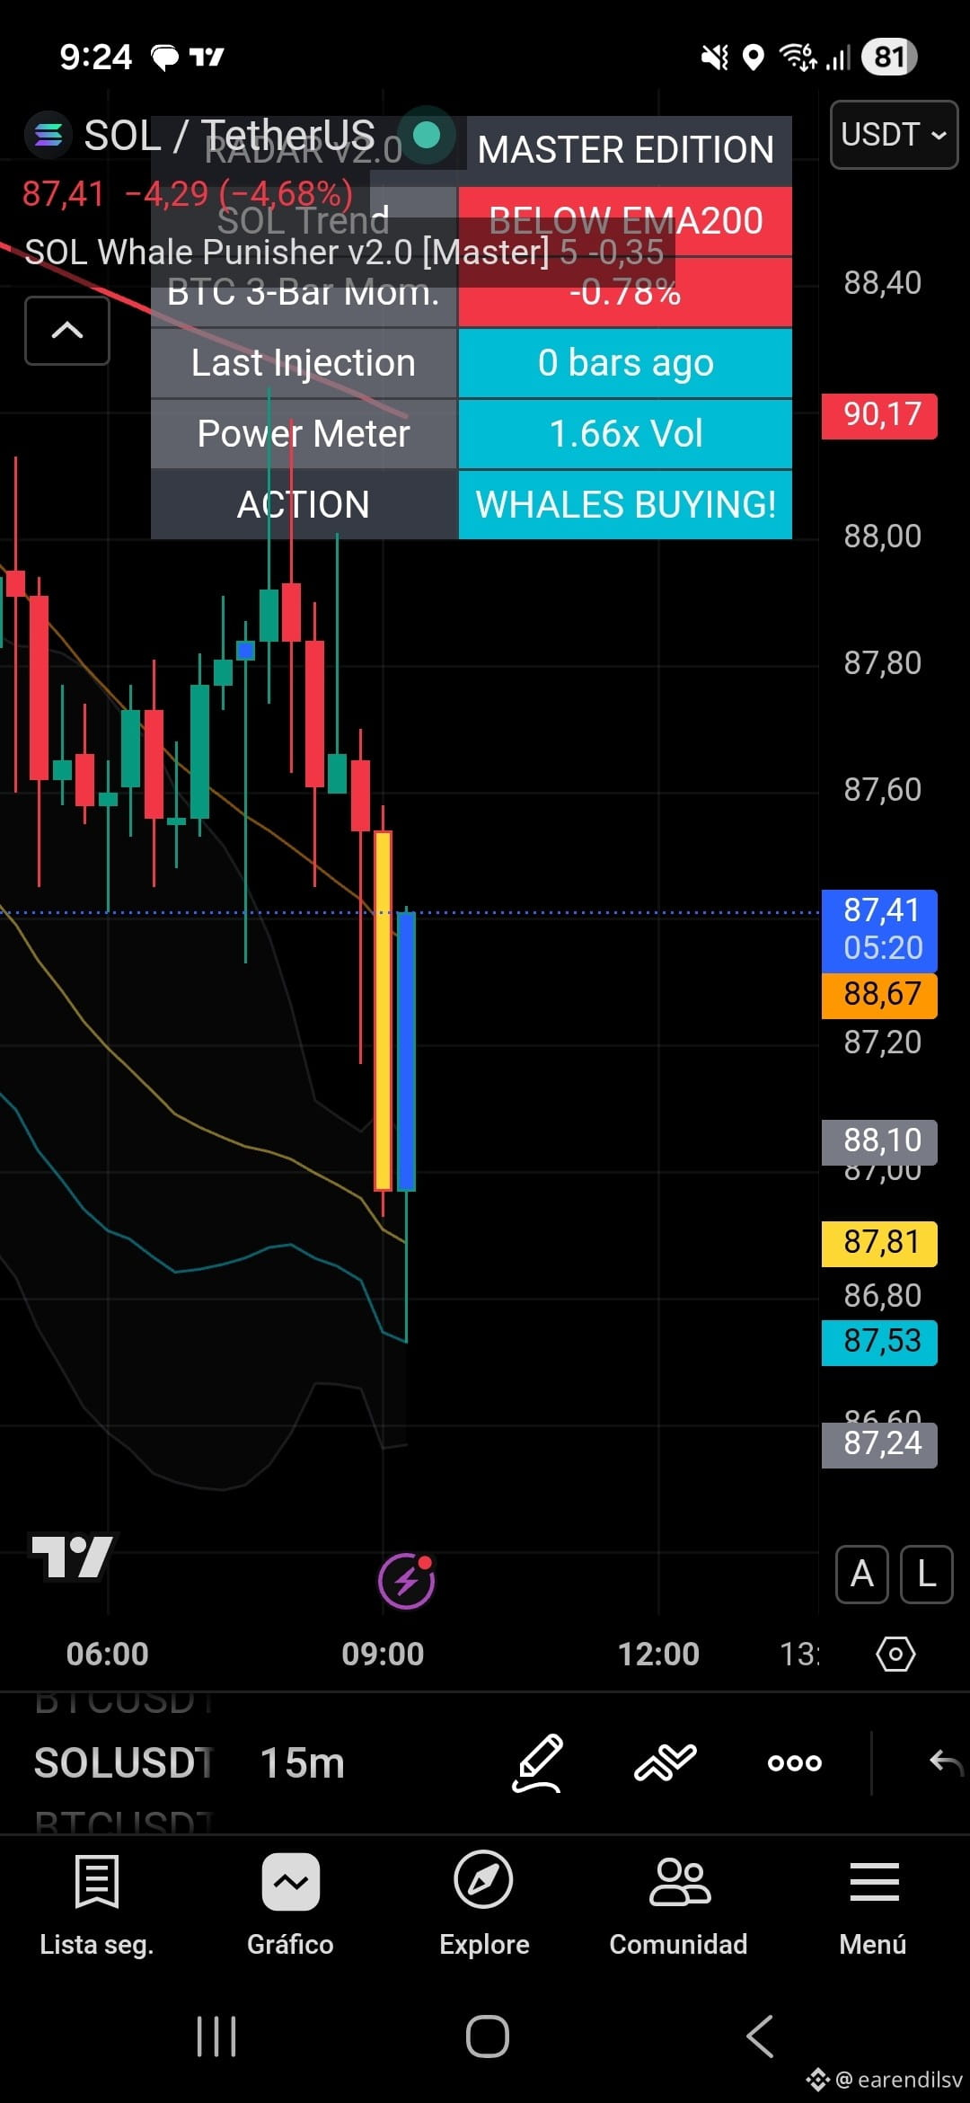
Task: Tap the 06:00 time axis label
Action: (x=108, y=1655)
